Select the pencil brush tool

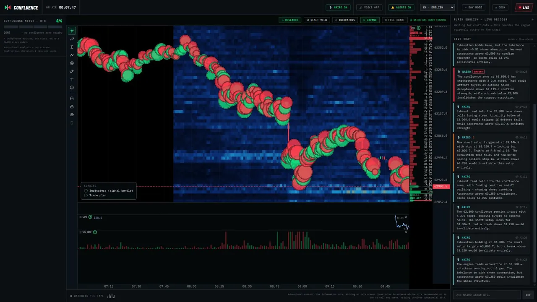coord(72,71)
